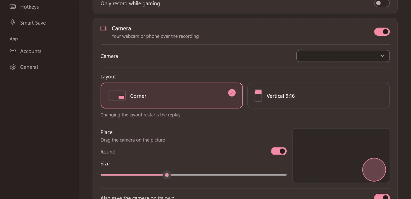Toggle Also save the camera on its own
The image size is (411, 199).
[x=382, y=197]
